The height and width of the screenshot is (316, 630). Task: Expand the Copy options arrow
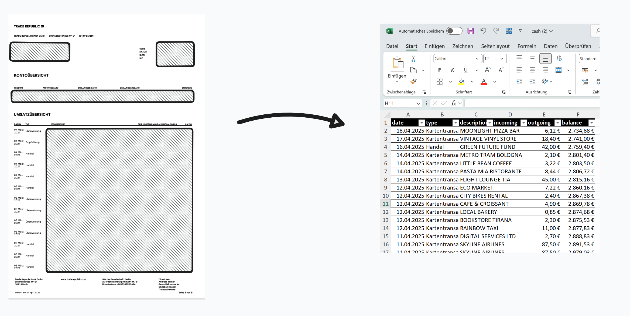click(423, 70)
